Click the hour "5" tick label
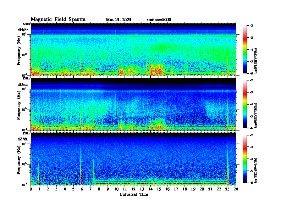The image size is (281, 217). tap(73, 189)
